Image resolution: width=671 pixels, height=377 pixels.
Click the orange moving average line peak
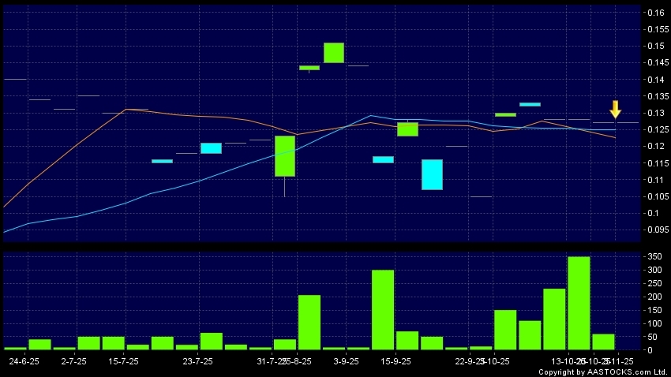pos(126,110)
